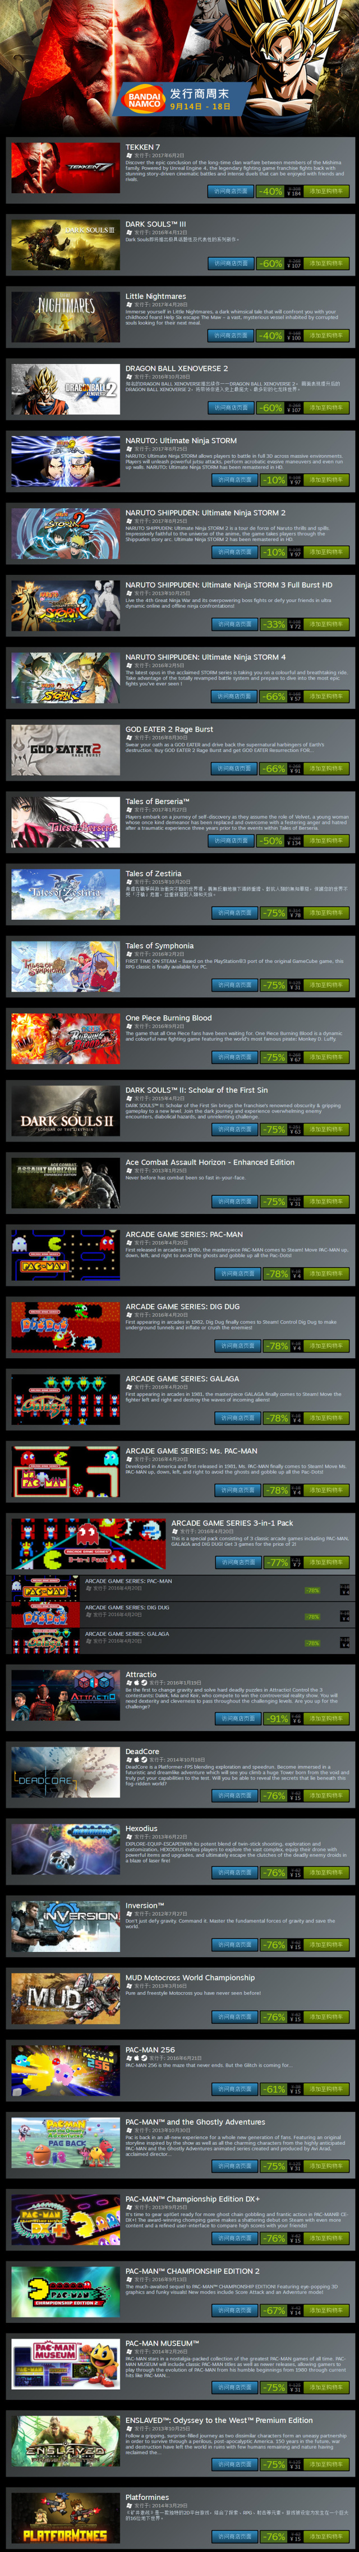
Task: Click the -33% badge for Ninja STORM 3
Action: point(273,624)
